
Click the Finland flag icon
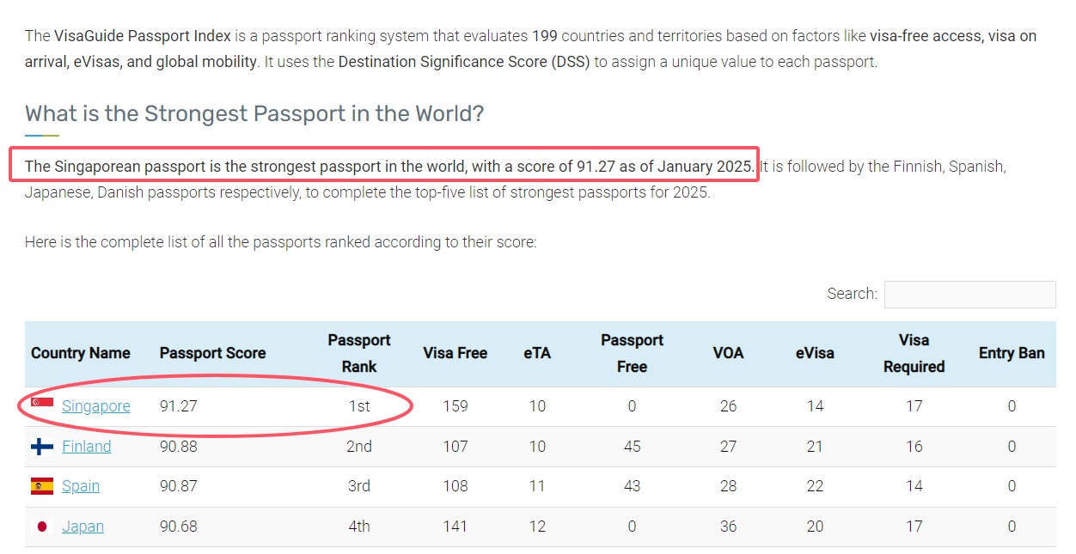tap(42, 447)
